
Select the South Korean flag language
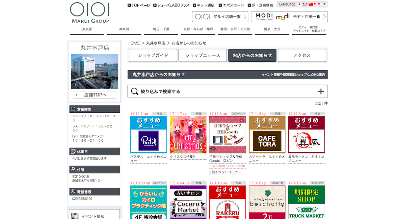324,4
